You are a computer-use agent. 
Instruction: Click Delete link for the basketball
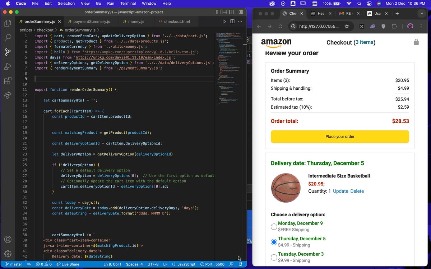[357, 191]
